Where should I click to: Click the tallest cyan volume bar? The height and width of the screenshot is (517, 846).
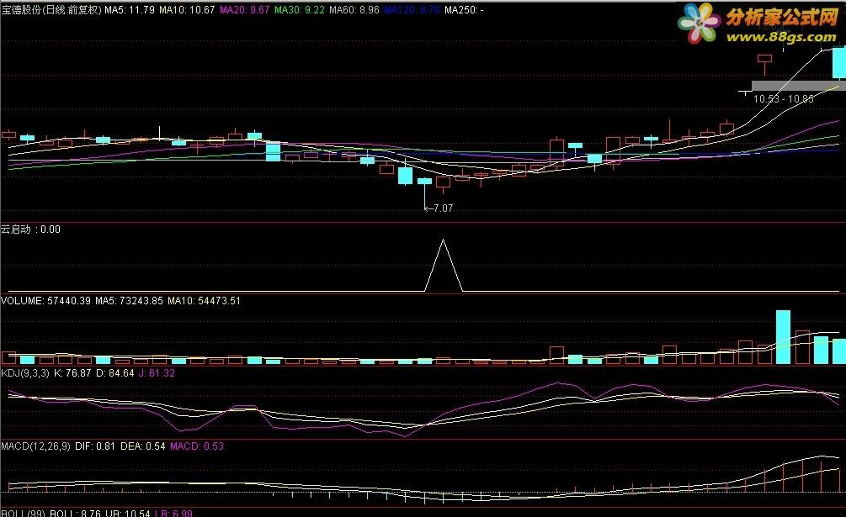click(x=783, y=337)
